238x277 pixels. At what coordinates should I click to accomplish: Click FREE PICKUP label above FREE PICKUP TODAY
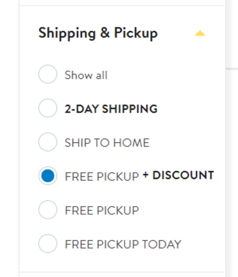(101, 210)
